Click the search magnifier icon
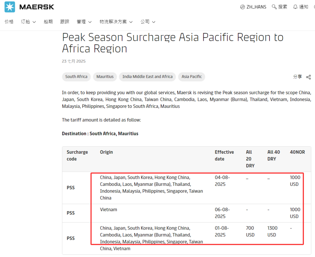The height and width of the screenshot is (257, 315). pyautogui.click(x=274, y=7)
